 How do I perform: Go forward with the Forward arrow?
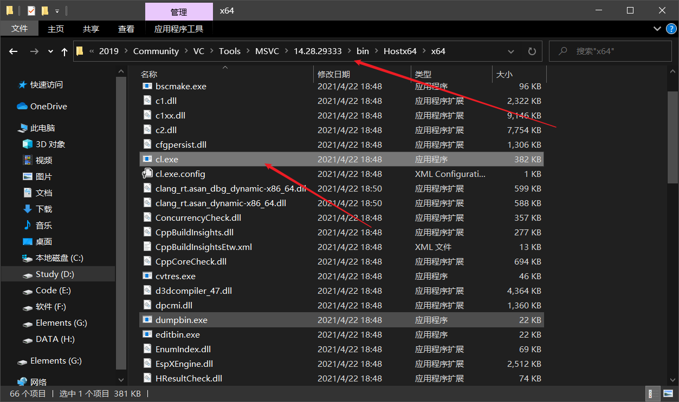point(34,51)
